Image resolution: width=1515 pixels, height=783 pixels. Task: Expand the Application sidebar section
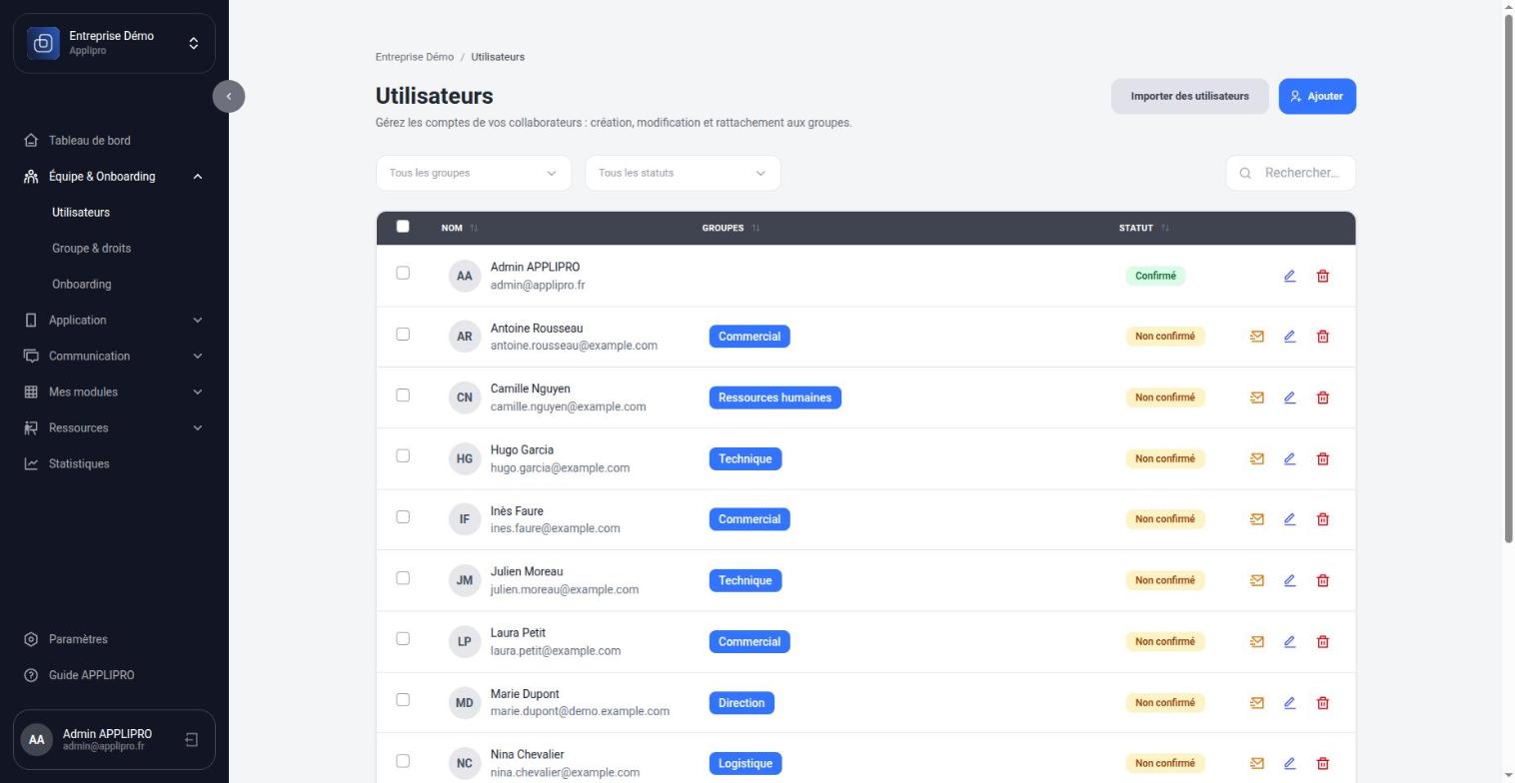(x=114, y=320)
